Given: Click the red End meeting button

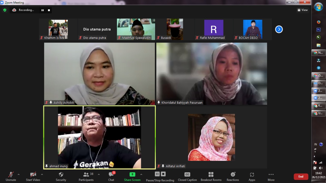Looking at the screenshot, I should (301, 176).
